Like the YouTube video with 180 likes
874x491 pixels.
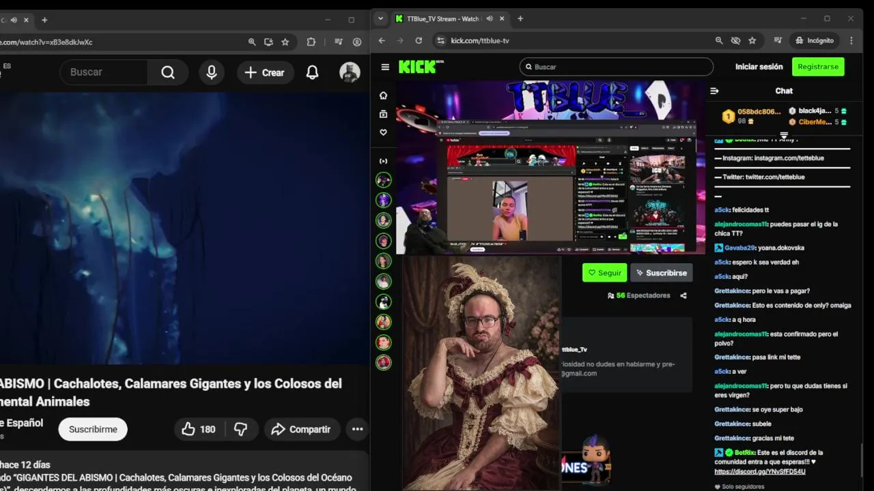pyautogui.click(x=199, y=429)
